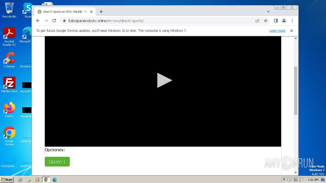
Task: Open Acrobat Reader DC desktop shortcut
Action: pos(9,37)
